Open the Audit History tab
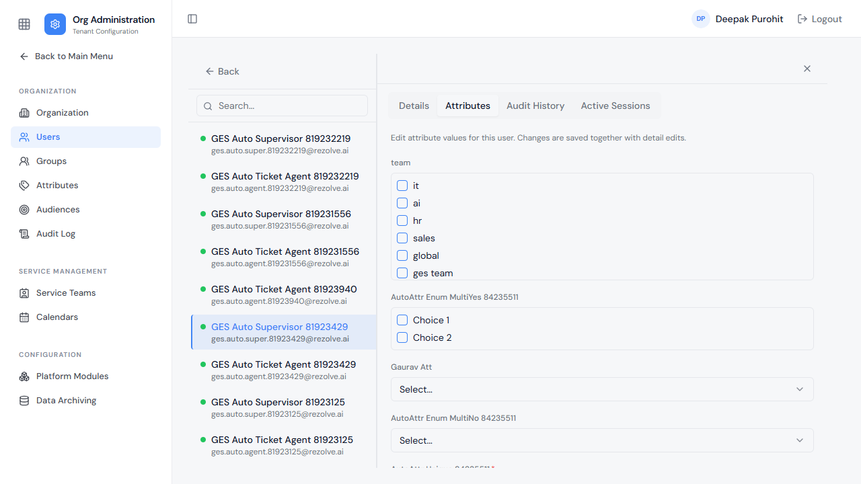The width and height of the screenshot is (861, 484). tap(535, 106)
